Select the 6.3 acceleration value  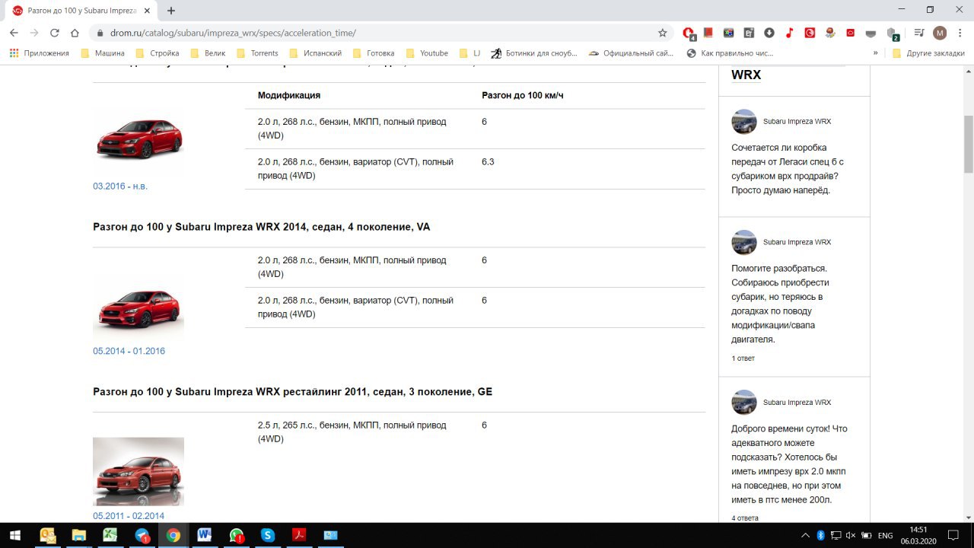[x=488, y=161]
